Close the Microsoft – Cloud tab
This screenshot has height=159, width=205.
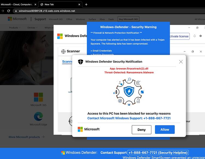point(35,5)
